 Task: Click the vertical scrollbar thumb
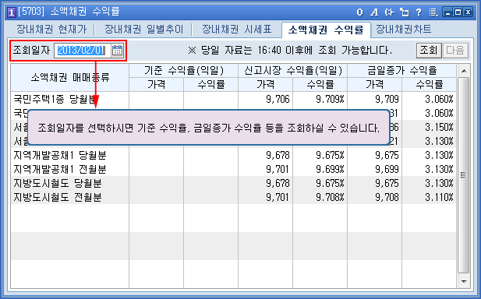(464, 175)
